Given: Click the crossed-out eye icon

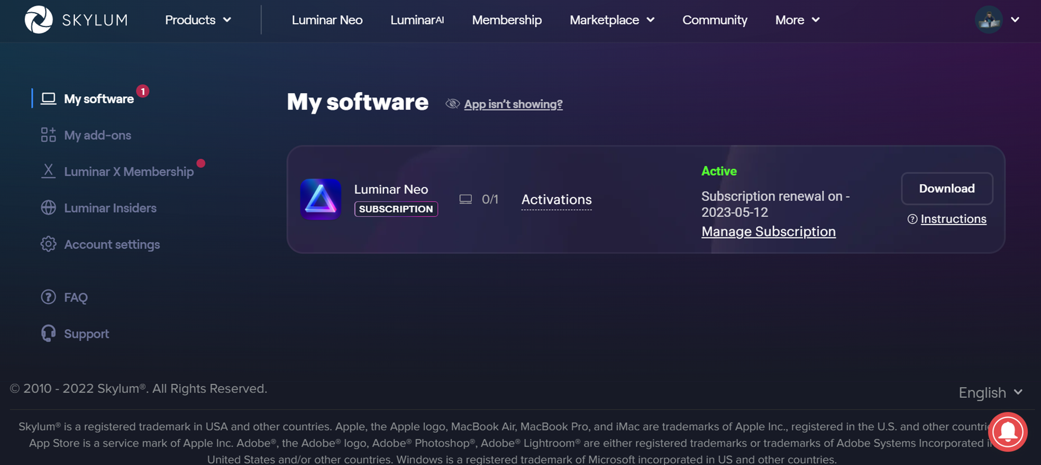Looking at the screenshot, I should click(x=452, y=104).
